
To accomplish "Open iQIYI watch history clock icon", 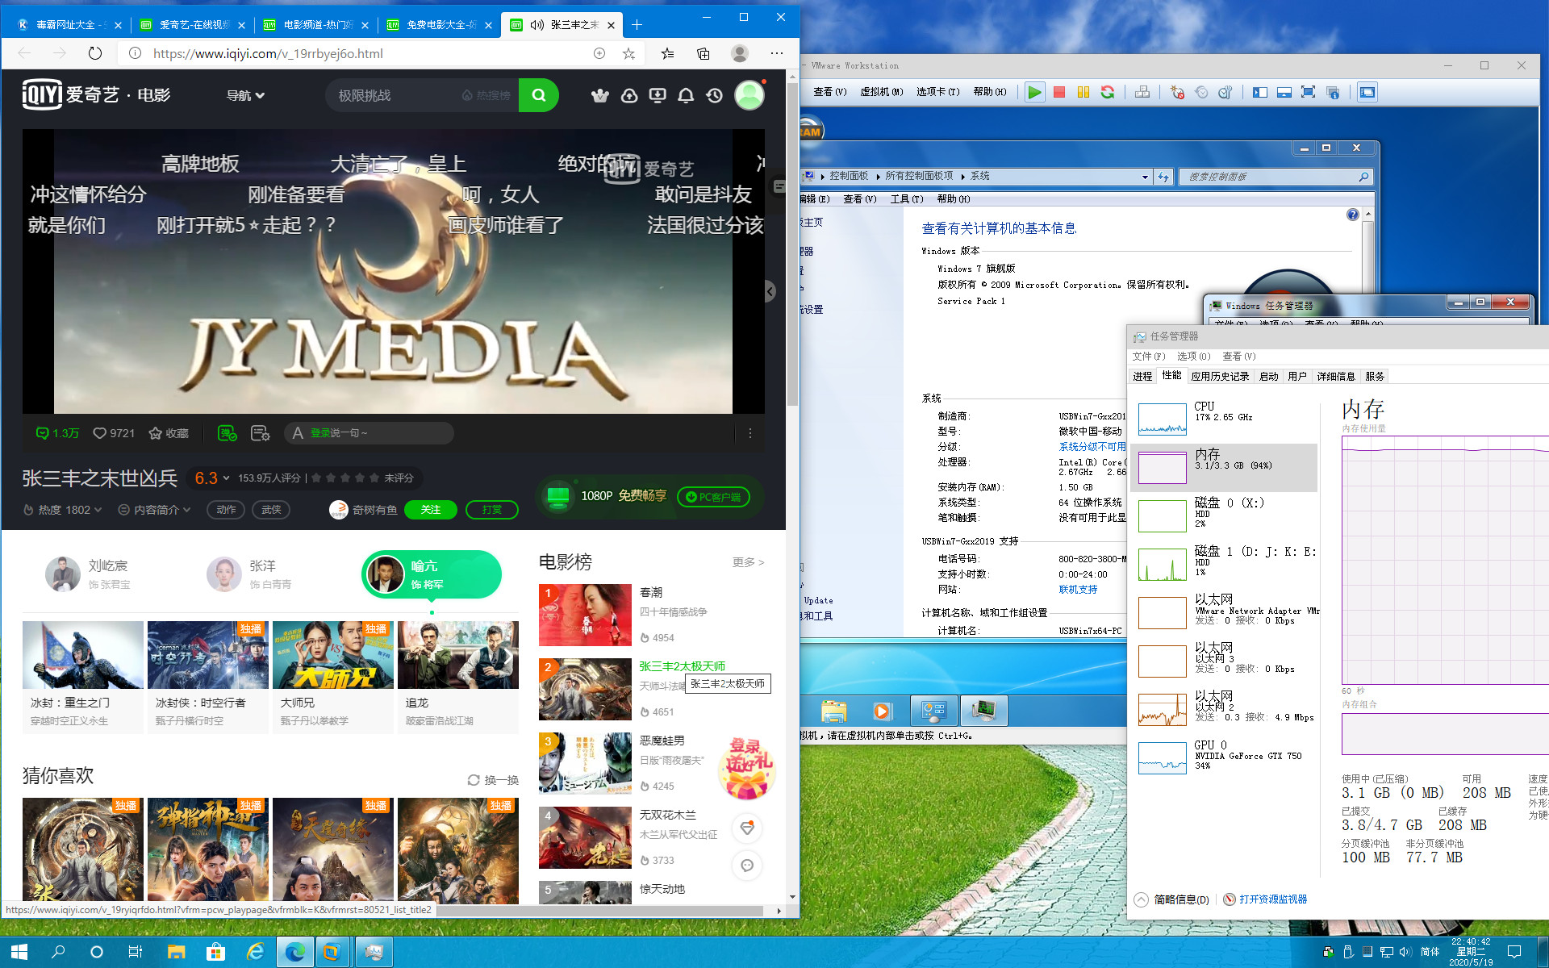I will click(x=714, y=96).
